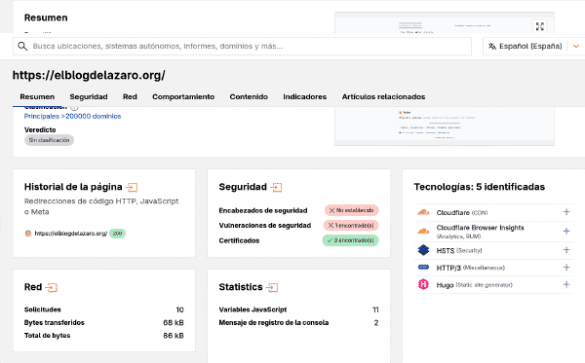585x363 pixels.
Task: Click the Solicitudes value 10
Action: coord(179,309)
